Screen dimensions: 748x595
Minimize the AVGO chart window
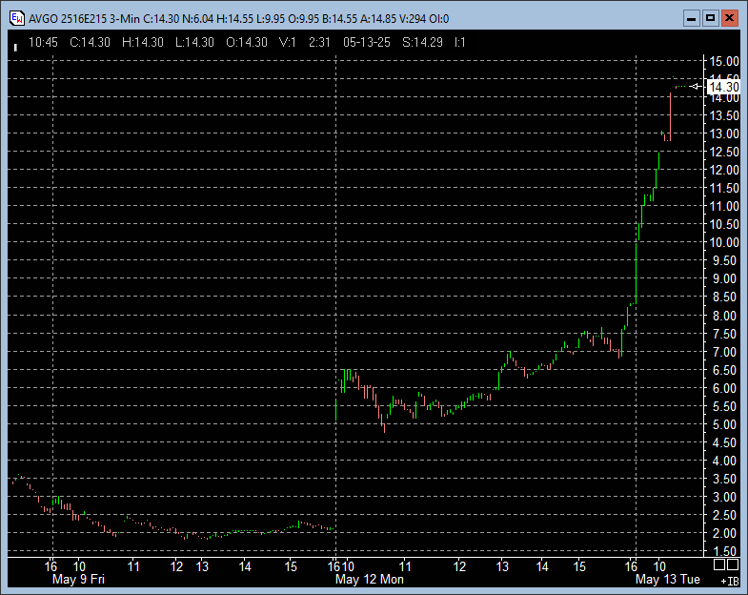691,19
